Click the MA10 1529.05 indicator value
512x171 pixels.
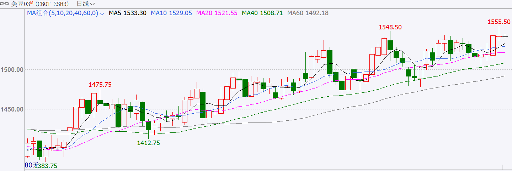[171, 13]
